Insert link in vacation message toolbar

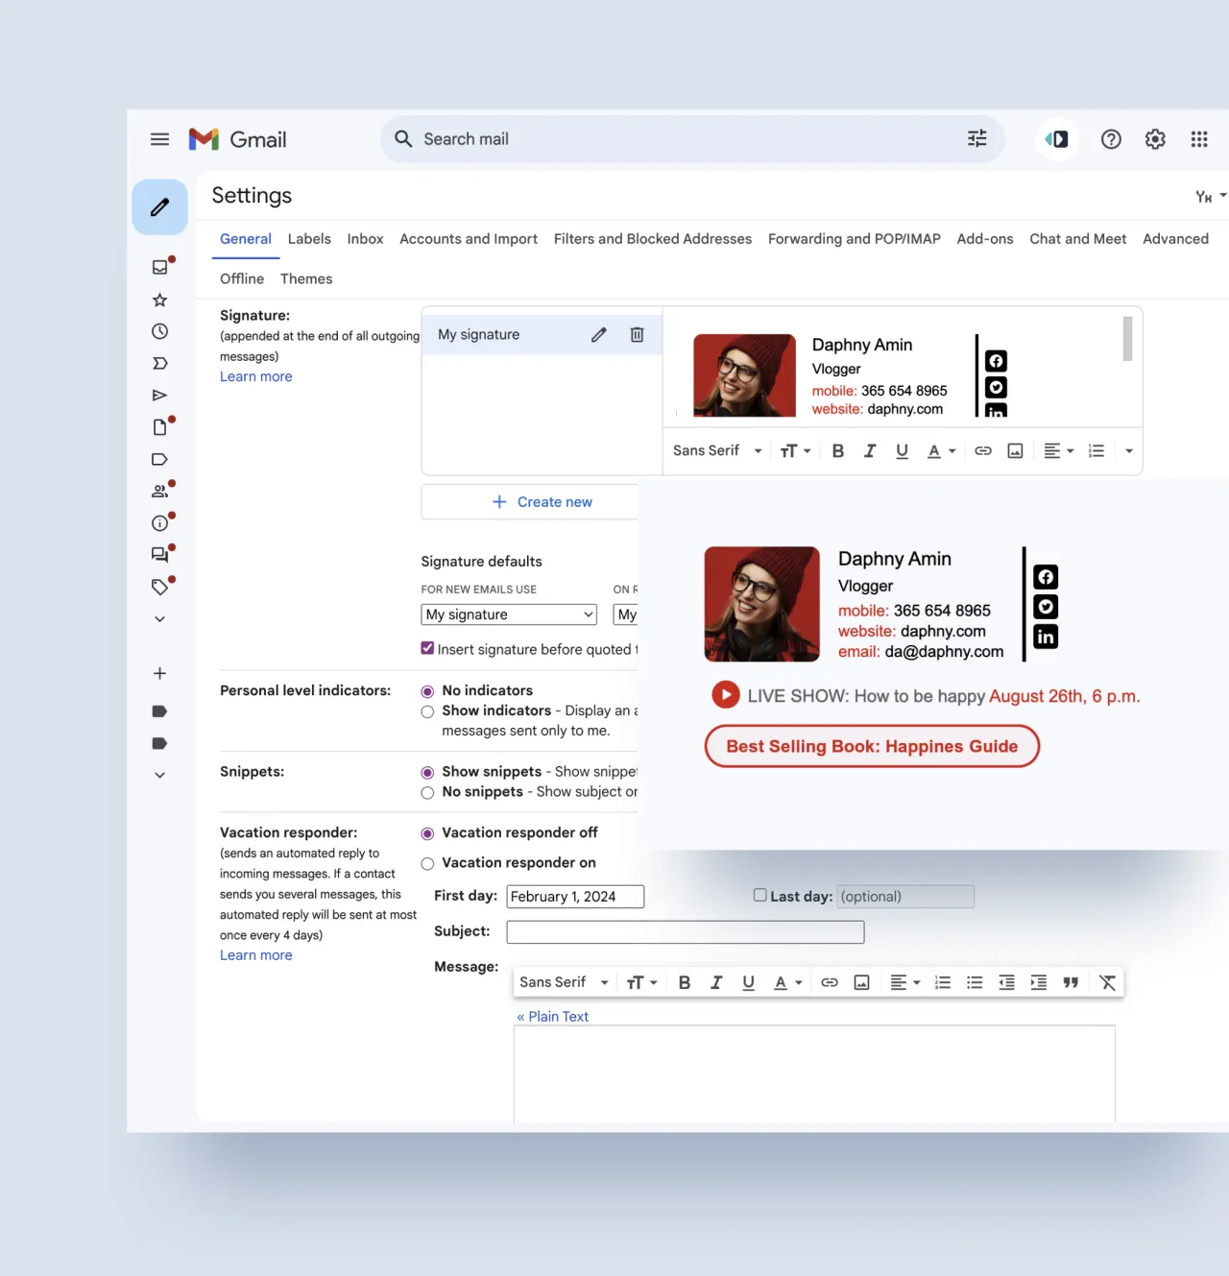click(830, 982)
